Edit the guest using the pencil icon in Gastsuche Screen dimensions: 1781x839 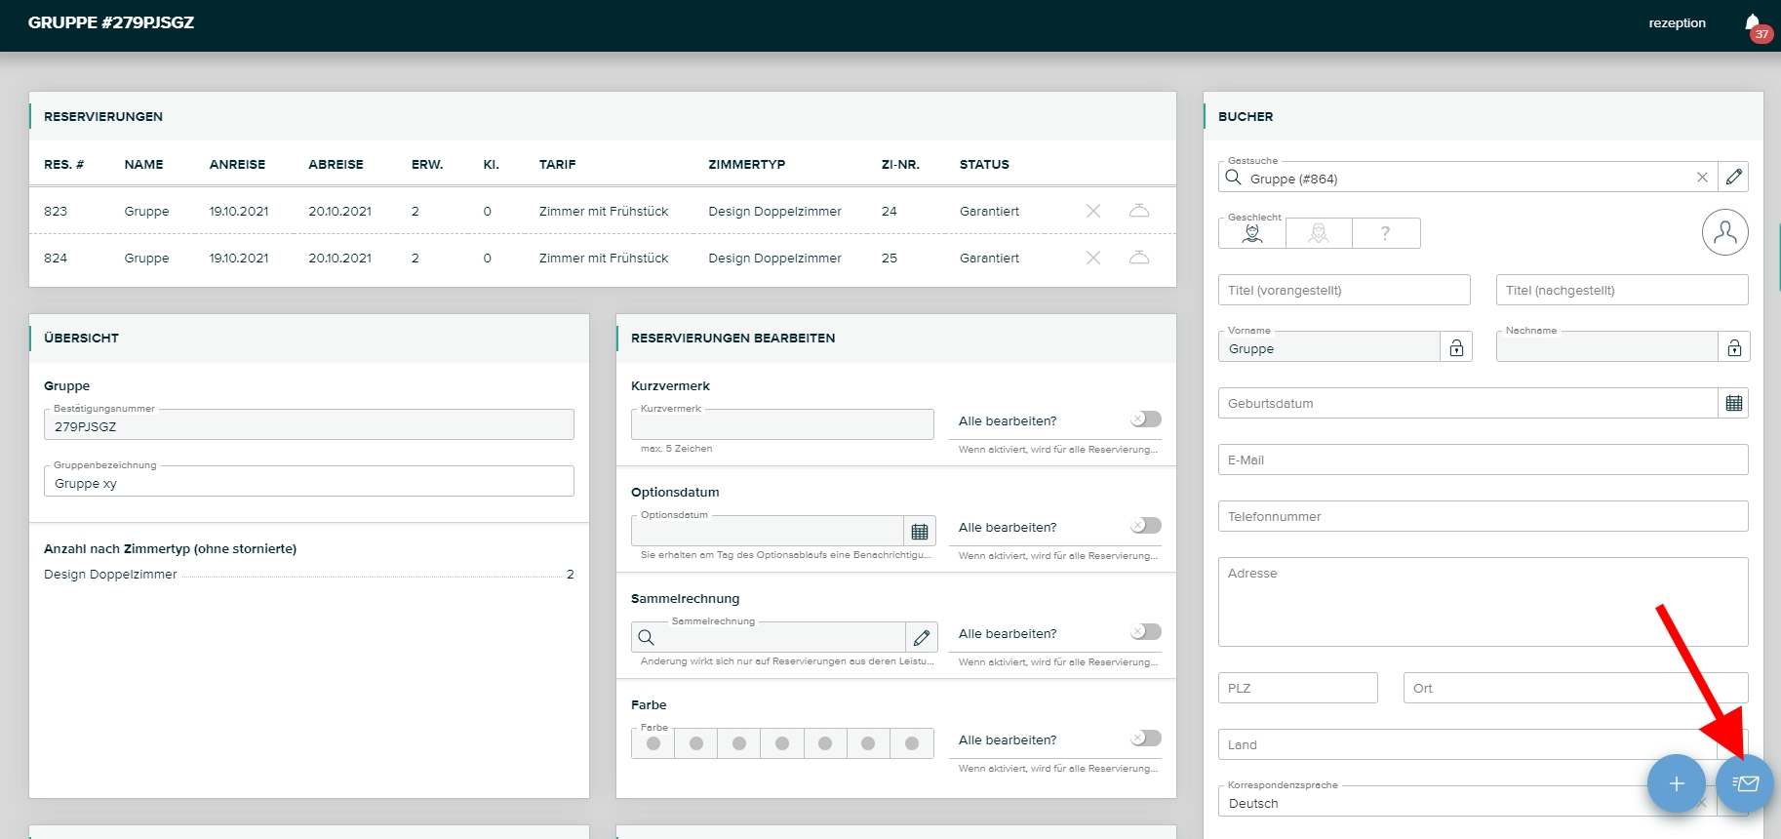pos(1733,177)
